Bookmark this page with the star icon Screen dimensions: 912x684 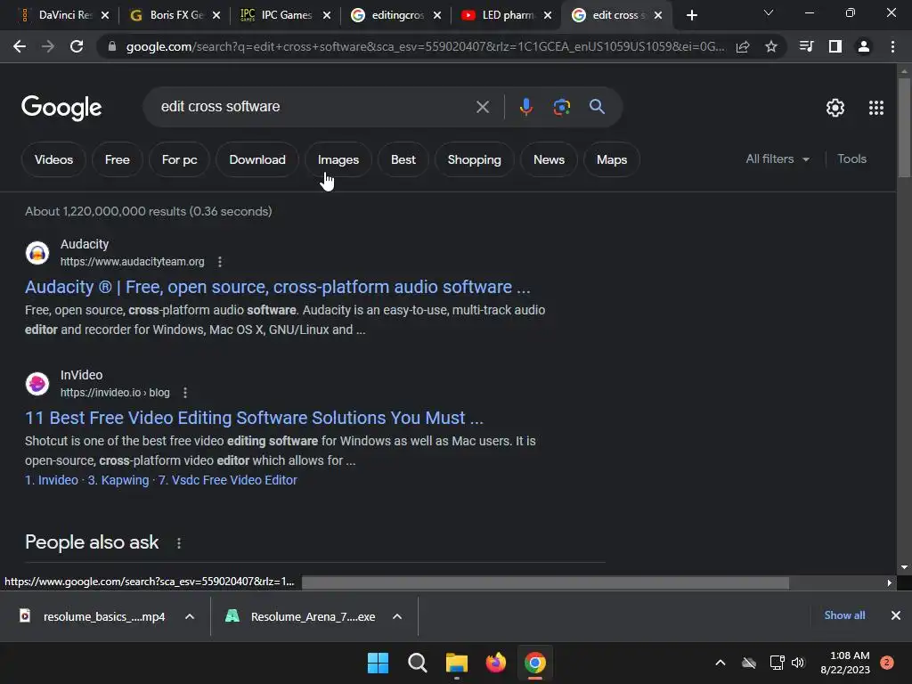click(x=771, y=46)
